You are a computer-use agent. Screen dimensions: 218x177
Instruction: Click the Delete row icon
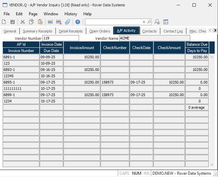[x=59, y=22]
